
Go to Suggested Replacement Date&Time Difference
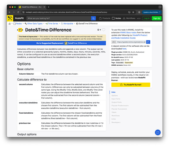point(62,43)
